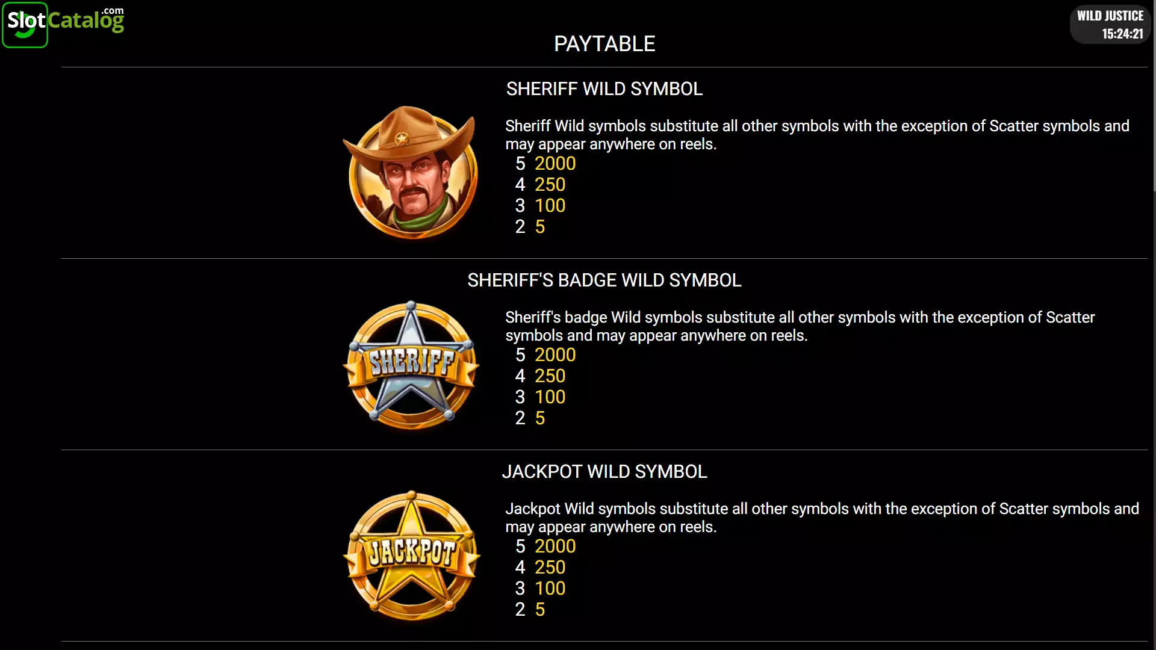Click the Jackpot Wild description text
Screen dimensions: 1156x650
tap(822, 518)
